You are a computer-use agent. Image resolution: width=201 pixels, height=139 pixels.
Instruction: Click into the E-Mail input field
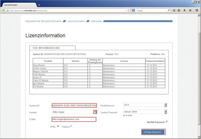pos(74,119)
